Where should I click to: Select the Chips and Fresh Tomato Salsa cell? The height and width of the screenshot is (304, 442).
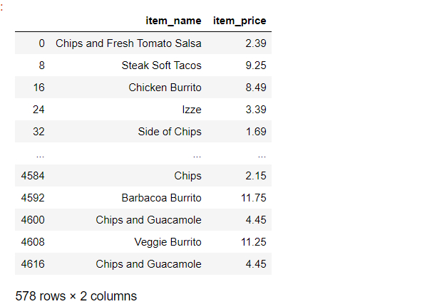128,43
